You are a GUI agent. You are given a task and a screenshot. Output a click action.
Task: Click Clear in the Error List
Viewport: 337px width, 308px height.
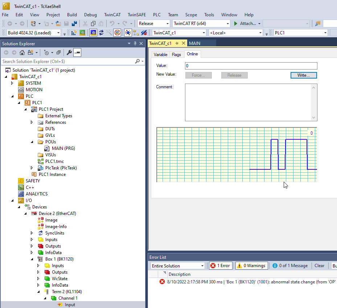tap(319, 266)
